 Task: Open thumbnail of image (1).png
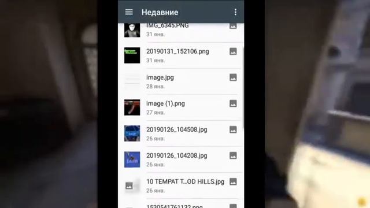point(132,107)
